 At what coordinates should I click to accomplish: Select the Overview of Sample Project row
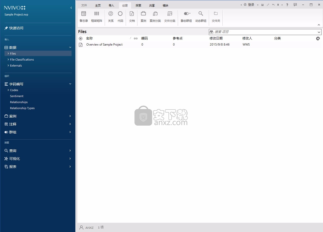coord(200,45)
